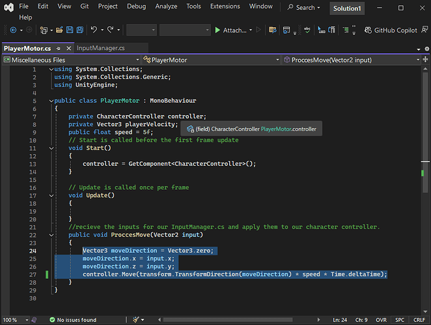Open the redo history dropdown arrow
431x325 pixels.
118,30
